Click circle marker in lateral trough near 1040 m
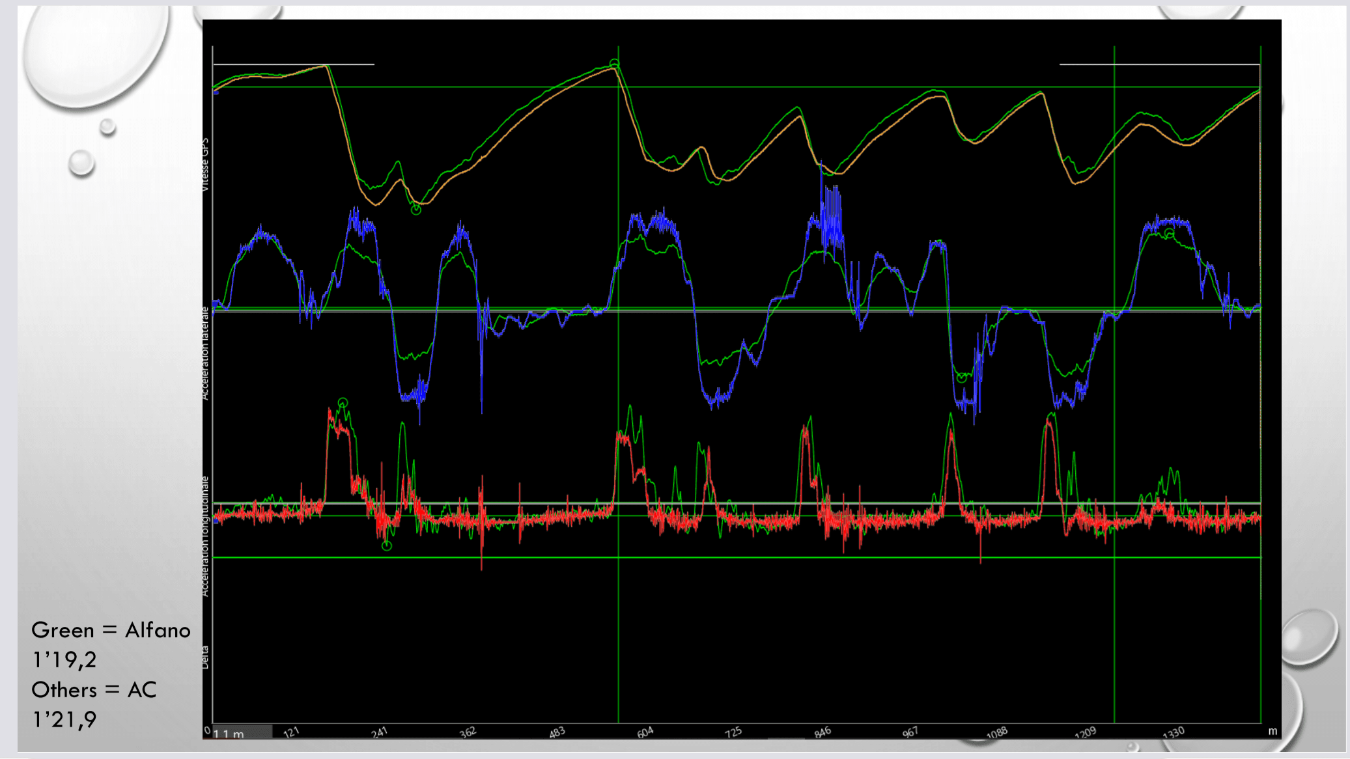 click(x=962, y=378)
